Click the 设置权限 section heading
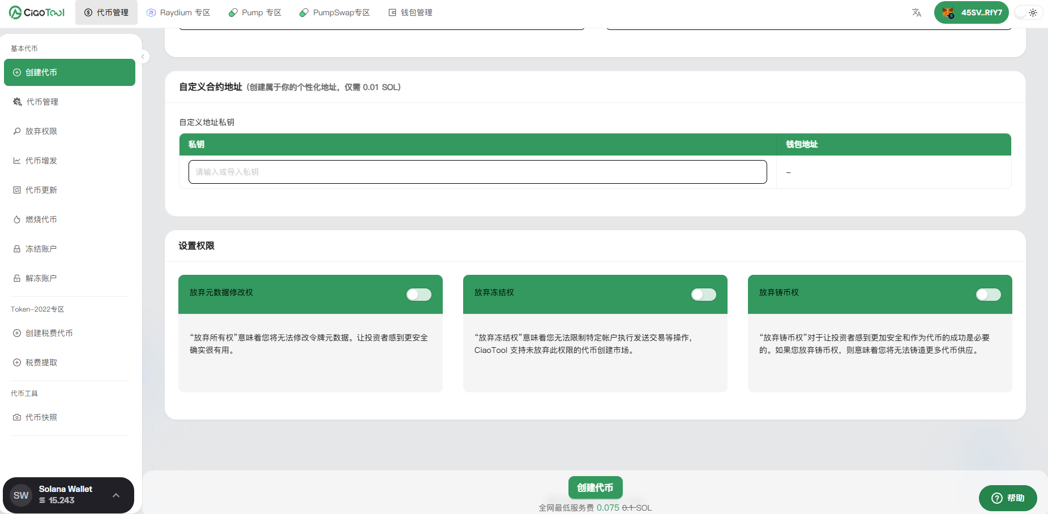The width and height of the screenshot is (1048, 514). click(x=196, y=246)
